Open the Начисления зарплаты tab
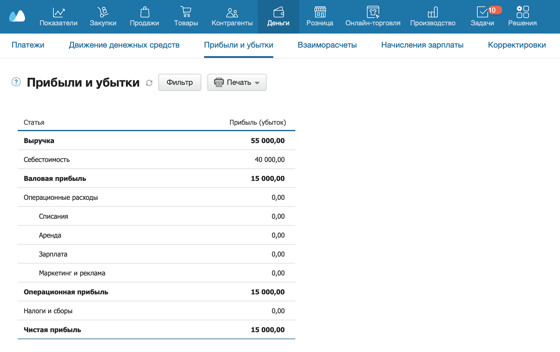The image size is (560, 352). [x=422, y=45]
